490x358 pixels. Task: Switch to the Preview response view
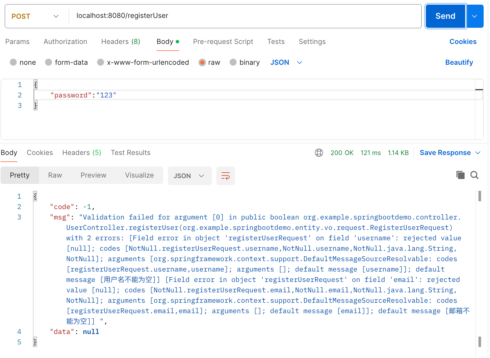(x=93, y=175)
